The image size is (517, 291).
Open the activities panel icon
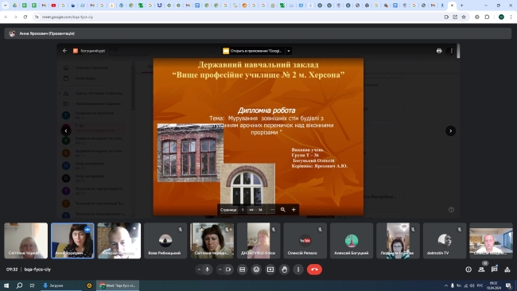(x=507, y=270)
